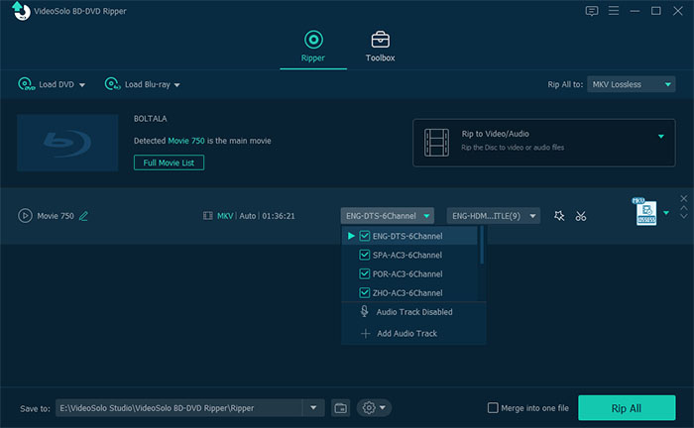
Task: Click the BOLTALA disc title
Action: click(x=151, y=119)
